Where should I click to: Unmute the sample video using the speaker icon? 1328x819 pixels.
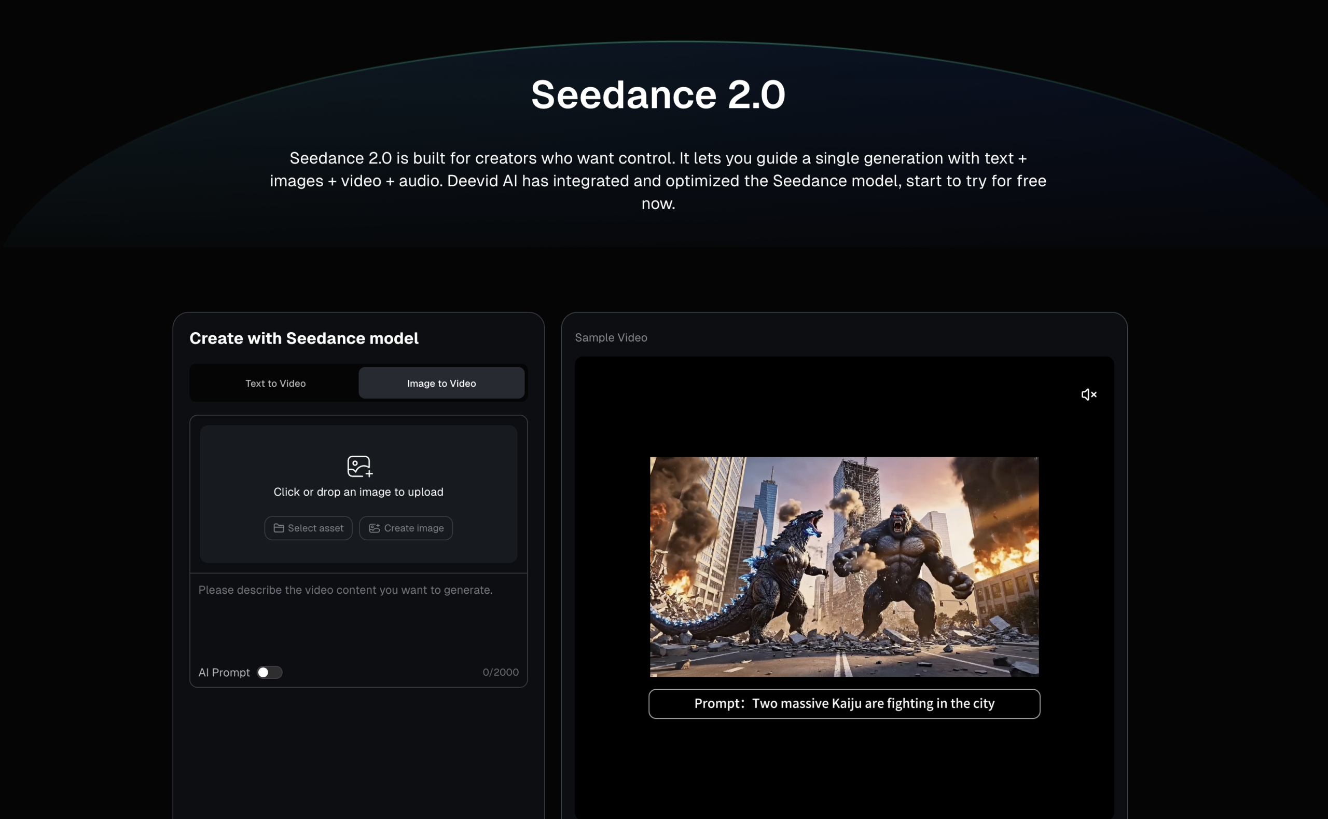(x=1089, y=394)
